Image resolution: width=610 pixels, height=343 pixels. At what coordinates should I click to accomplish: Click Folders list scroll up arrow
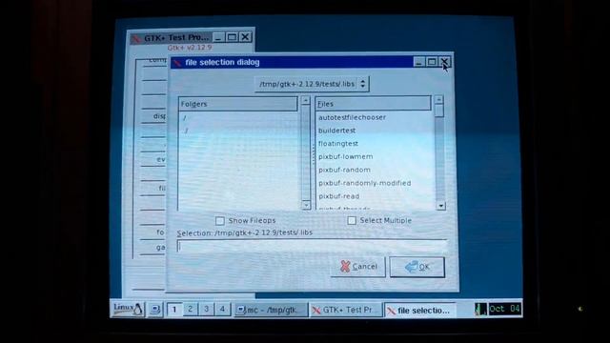[306, 100]
